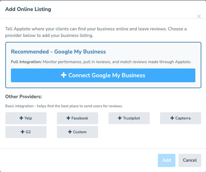
Task: Click Connect Google My Business button
Action: 103,75
